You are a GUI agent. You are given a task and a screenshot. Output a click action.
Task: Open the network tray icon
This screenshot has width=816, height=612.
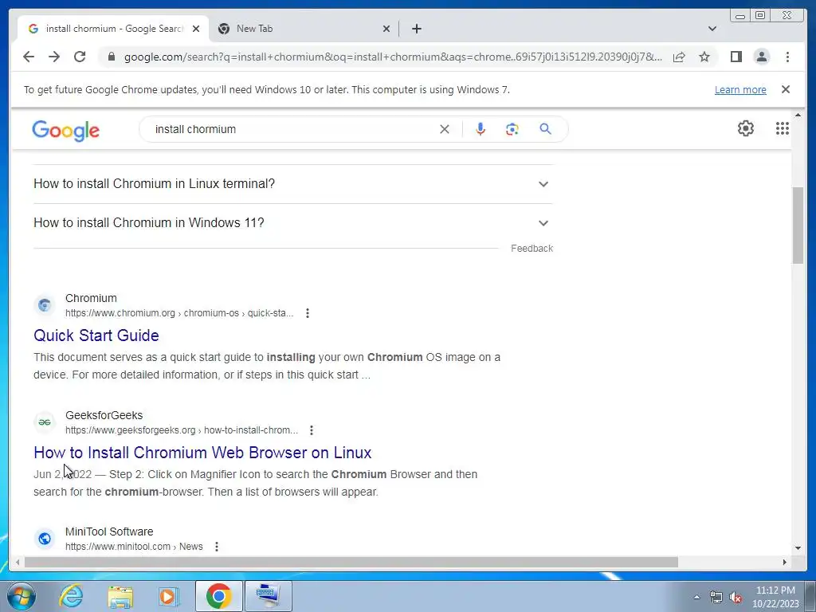click(716, 598)
